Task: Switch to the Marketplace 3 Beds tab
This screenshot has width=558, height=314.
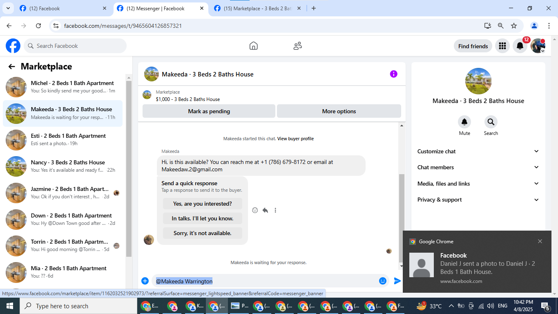Action: tap(257, 8)
